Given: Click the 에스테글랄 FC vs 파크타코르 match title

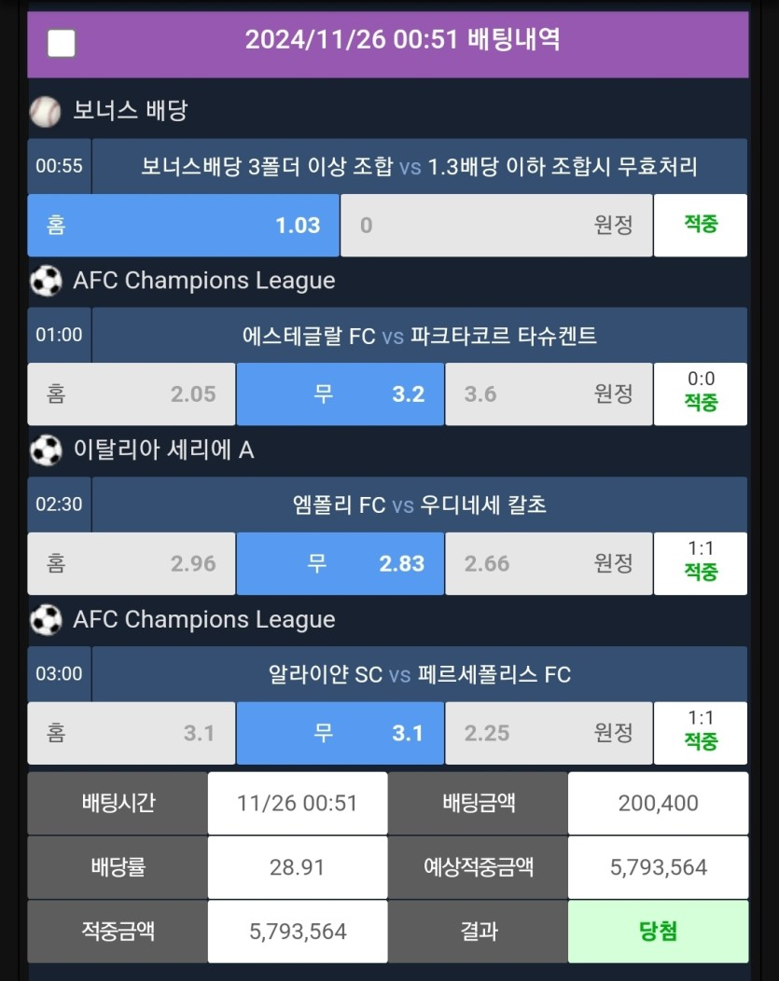Looking at the screenshot, I should click(419, 336).
